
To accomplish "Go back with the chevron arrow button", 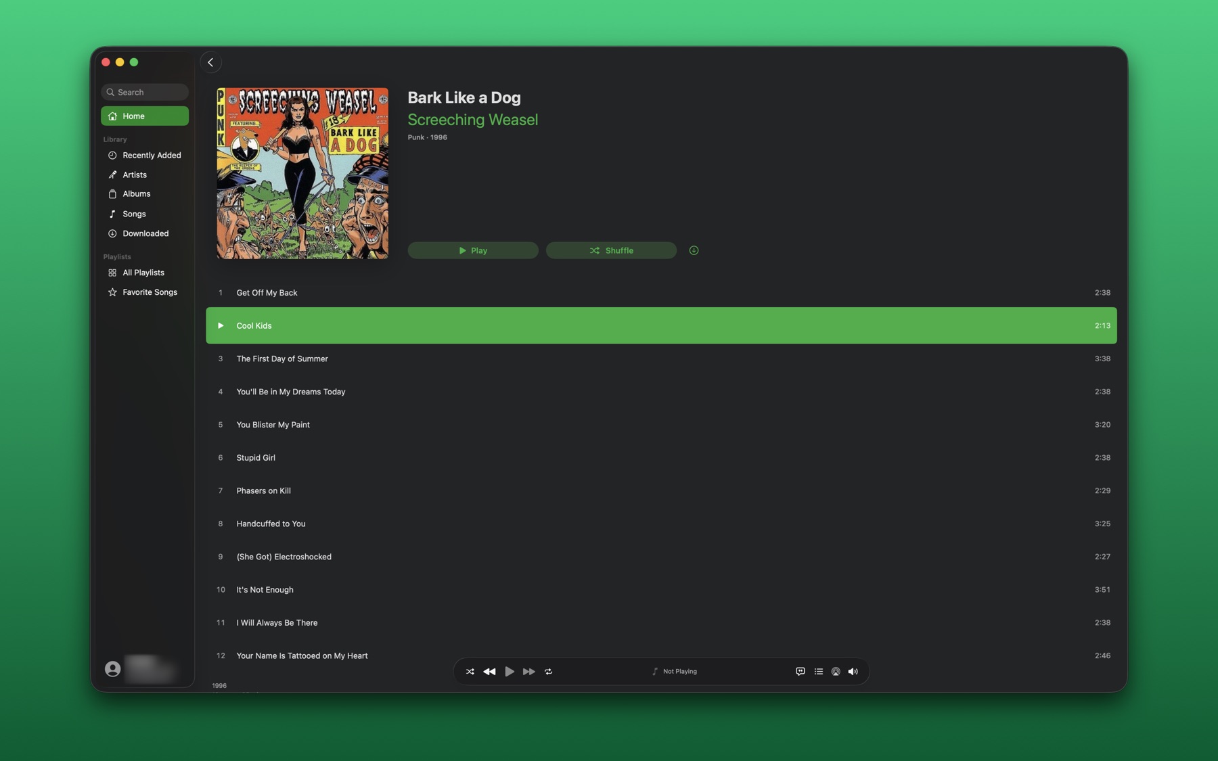I will pos(210,62).
